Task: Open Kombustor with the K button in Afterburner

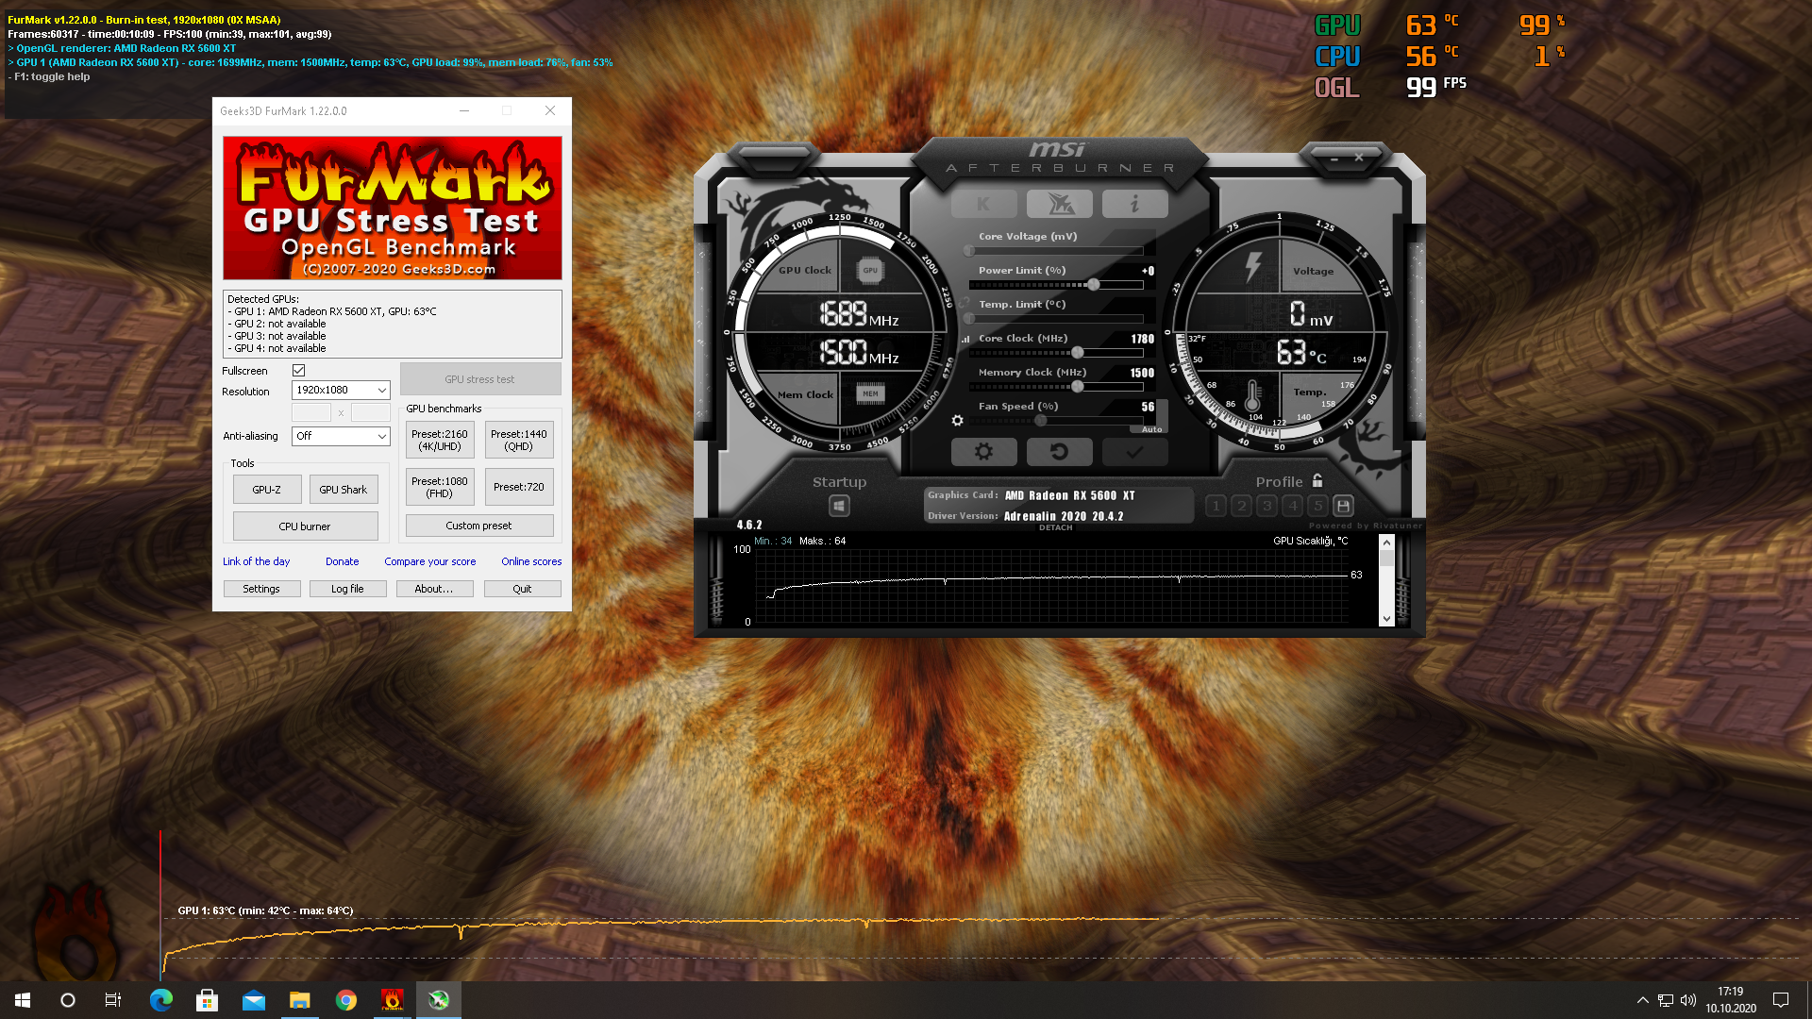Action: point(983,204)
